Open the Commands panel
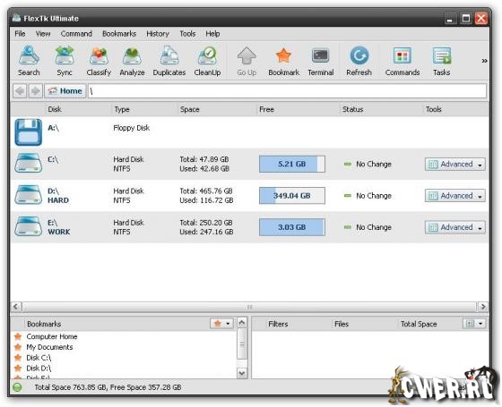 [402, 61]
